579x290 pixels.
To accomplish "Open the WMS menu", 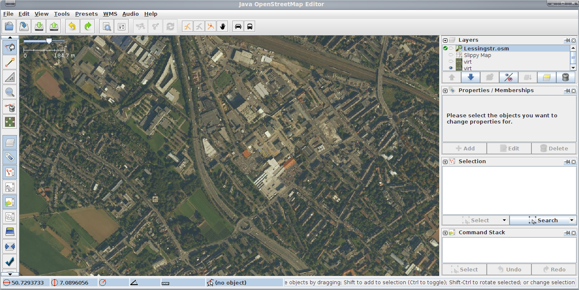I will coord(110,14).
